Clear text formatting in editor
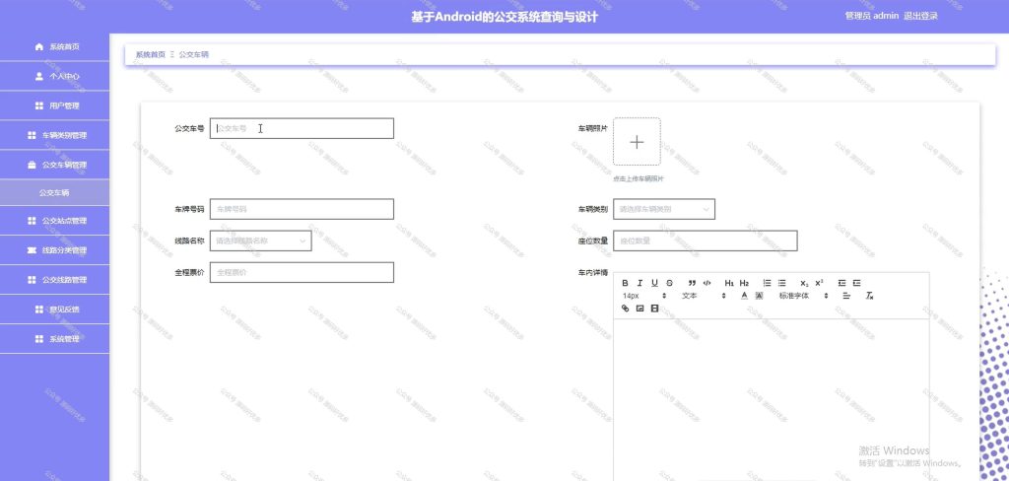Screen dimensions: 1009x481 [x=869, y=296]
